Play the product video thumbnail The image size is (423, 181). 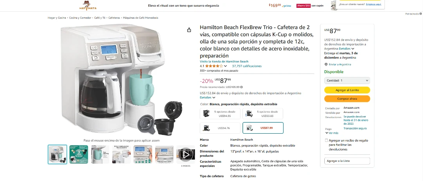coord(186,154)
